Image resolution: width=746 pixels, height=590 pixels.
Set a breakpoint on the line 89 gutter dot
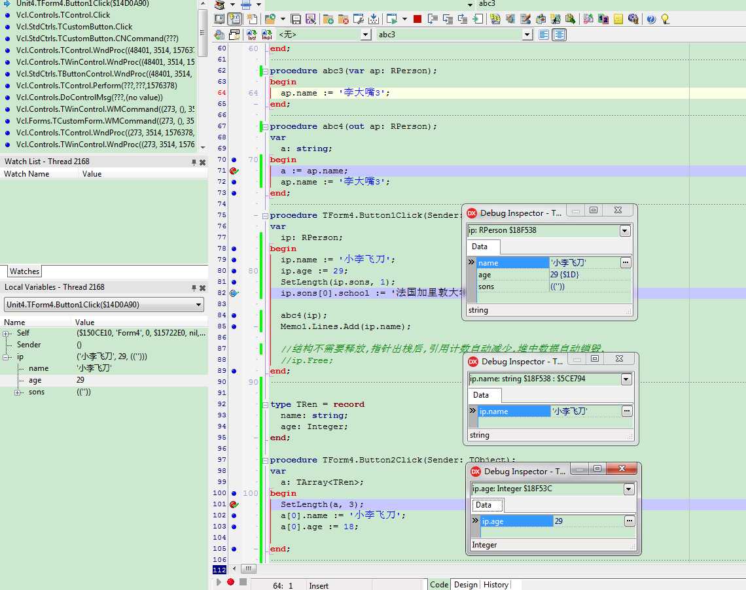coord(234,371)
